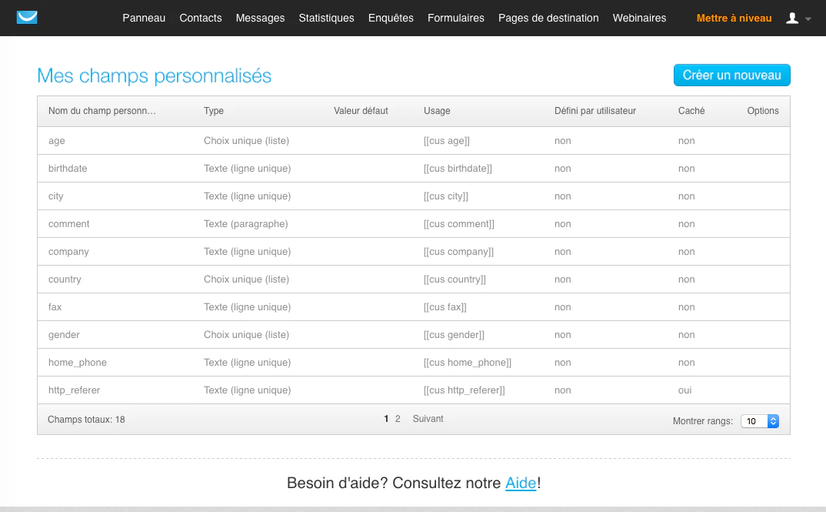
Task: Open the Webinaires menu
Action: (x=640, y=18)
